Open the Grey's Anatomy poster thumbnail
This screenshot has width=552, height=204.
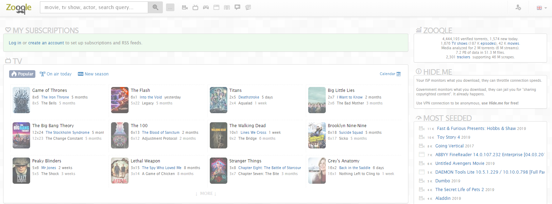click(317, 171)
